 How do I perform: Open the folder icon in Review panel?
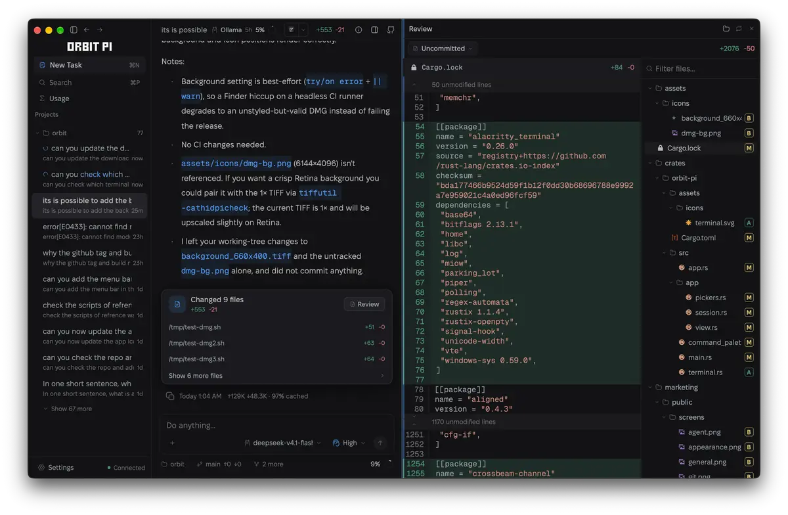pos(726,29)
